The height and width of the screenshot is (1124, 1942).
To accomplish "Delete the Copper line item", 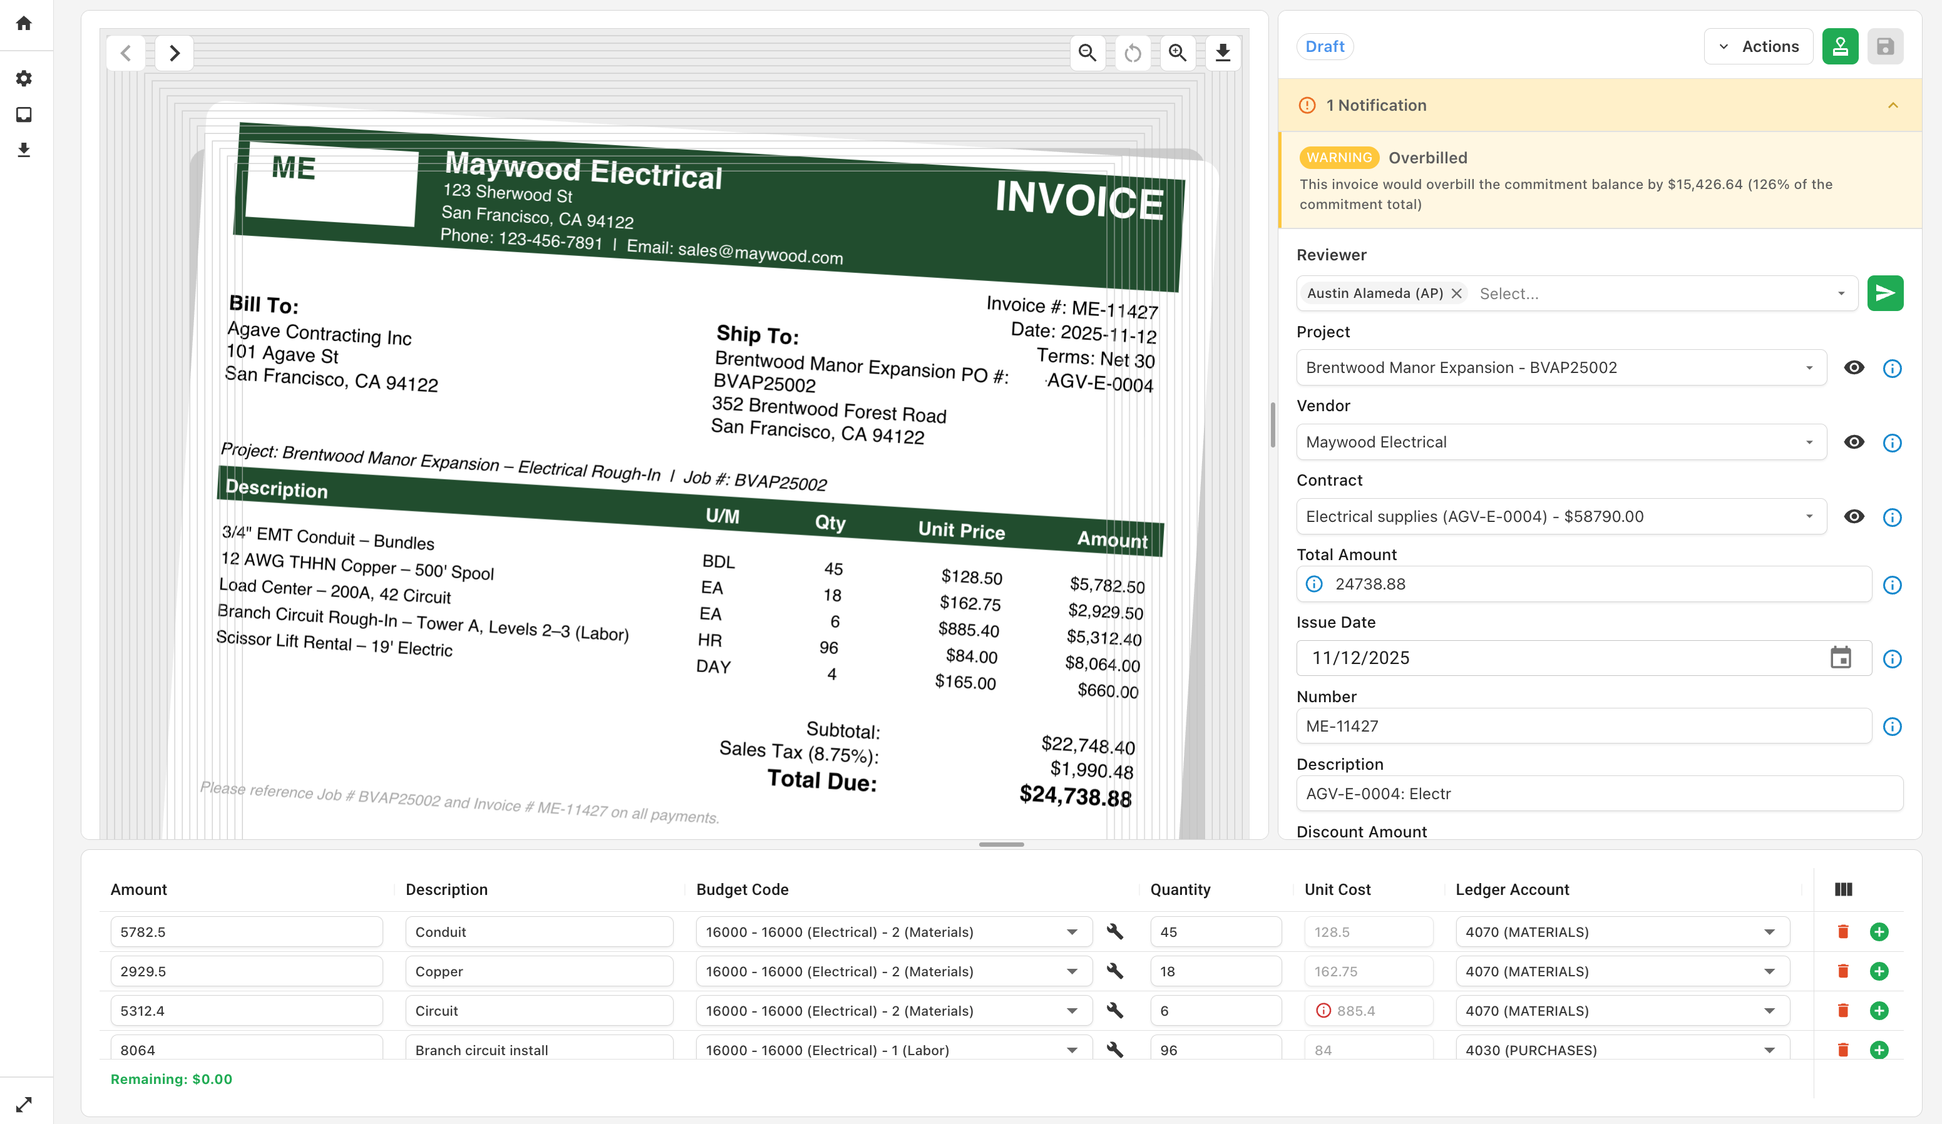I will pos(1842,971).
